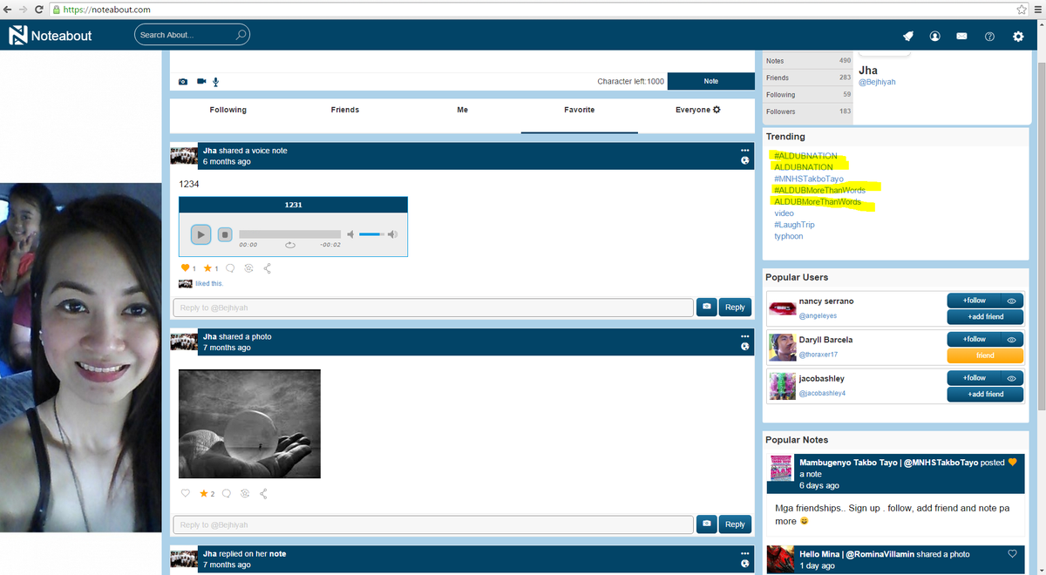Screen dimensions: 1046x575
Task: Switch to the Everyone tab
Action: tap(693, 110)
